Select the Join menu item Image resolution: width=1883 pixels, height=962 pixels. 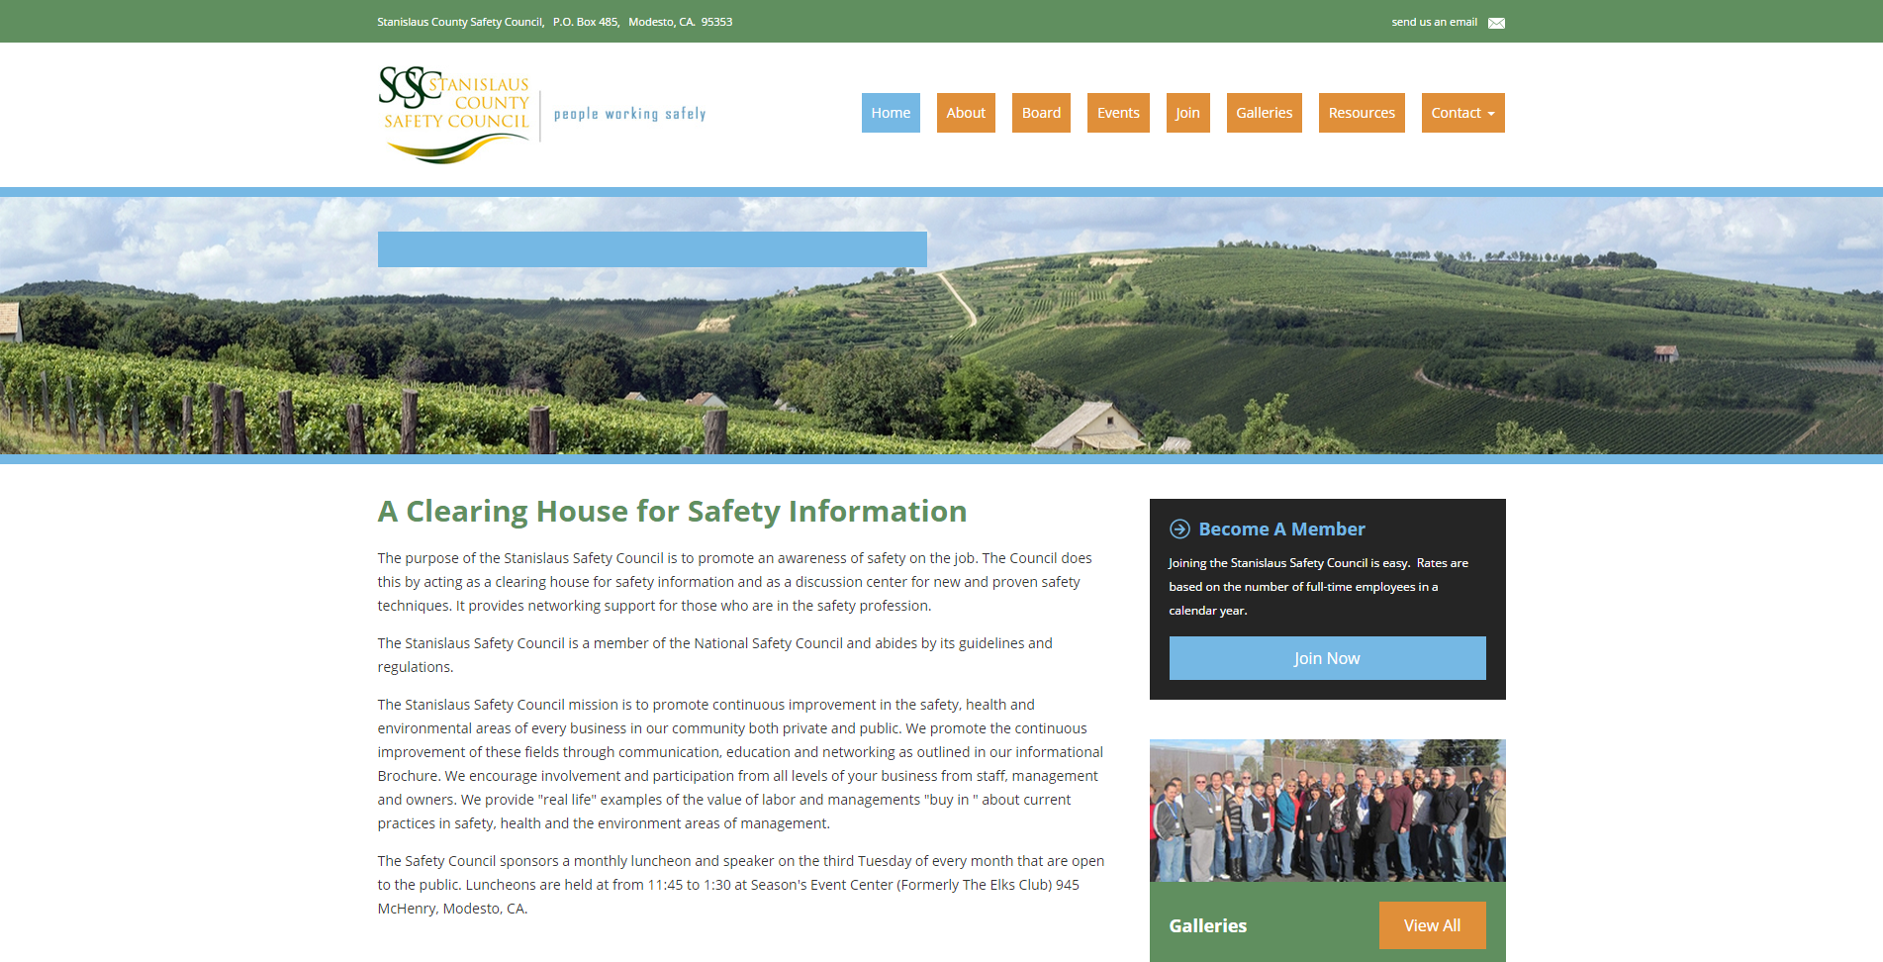tap(1187, 113)
